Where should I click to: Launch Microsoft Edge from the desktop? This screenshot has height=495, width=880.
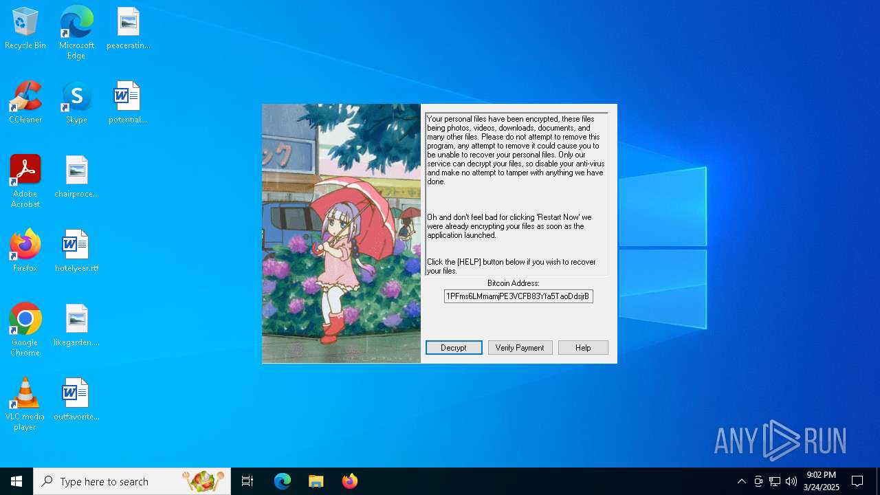click(x=76, y=33)
